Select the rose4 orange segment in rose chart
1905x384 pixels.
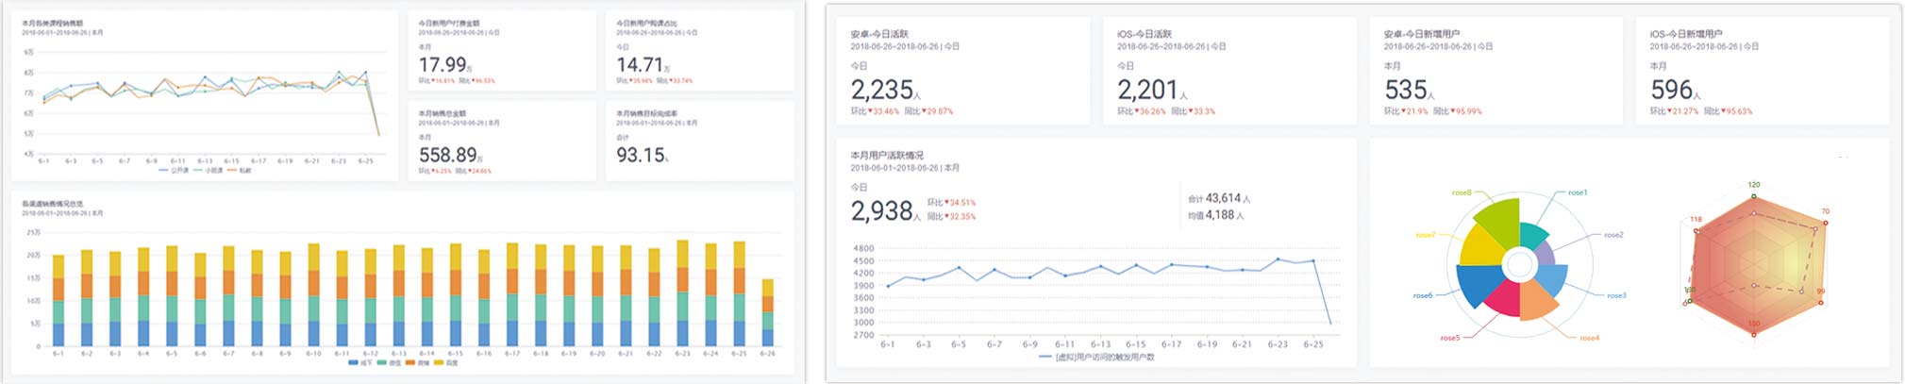pos(1538,302)
